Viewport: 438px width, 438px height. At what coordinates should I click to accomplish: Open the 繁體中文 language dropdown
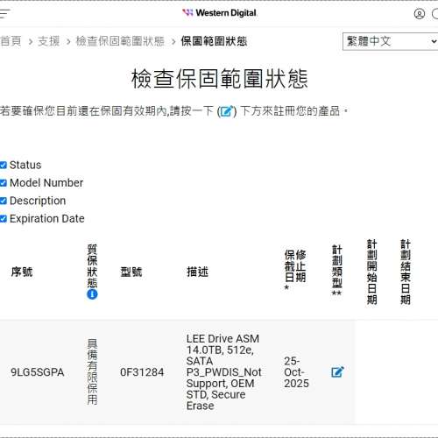pyautogui.click(x=390, y=41)
